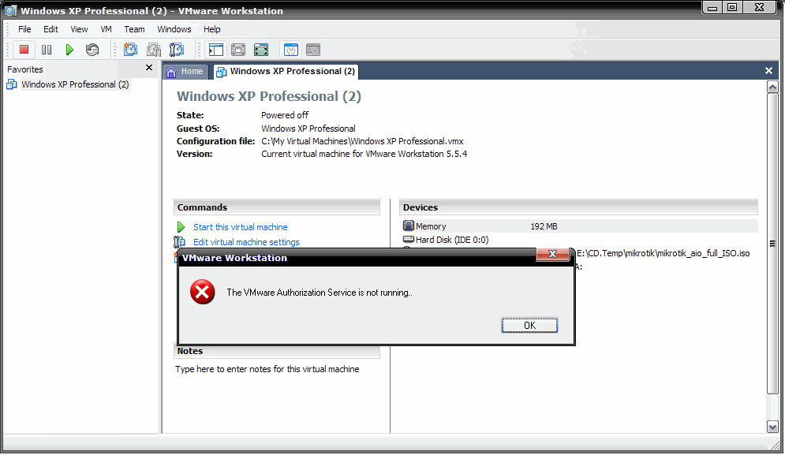This screenshot has width=785, height=455.
Task: Click the VM icon in Favorites list
Action: click(x=12, y=84)
